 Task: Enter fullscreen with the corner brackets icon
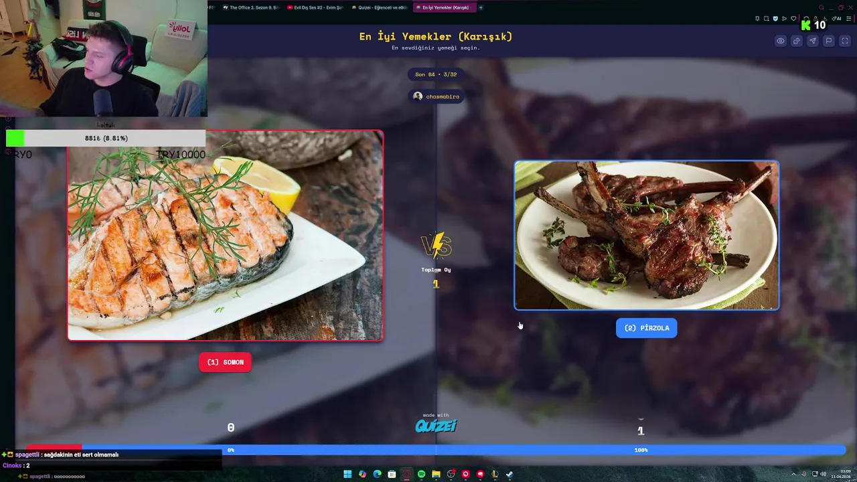coord(845,41)
